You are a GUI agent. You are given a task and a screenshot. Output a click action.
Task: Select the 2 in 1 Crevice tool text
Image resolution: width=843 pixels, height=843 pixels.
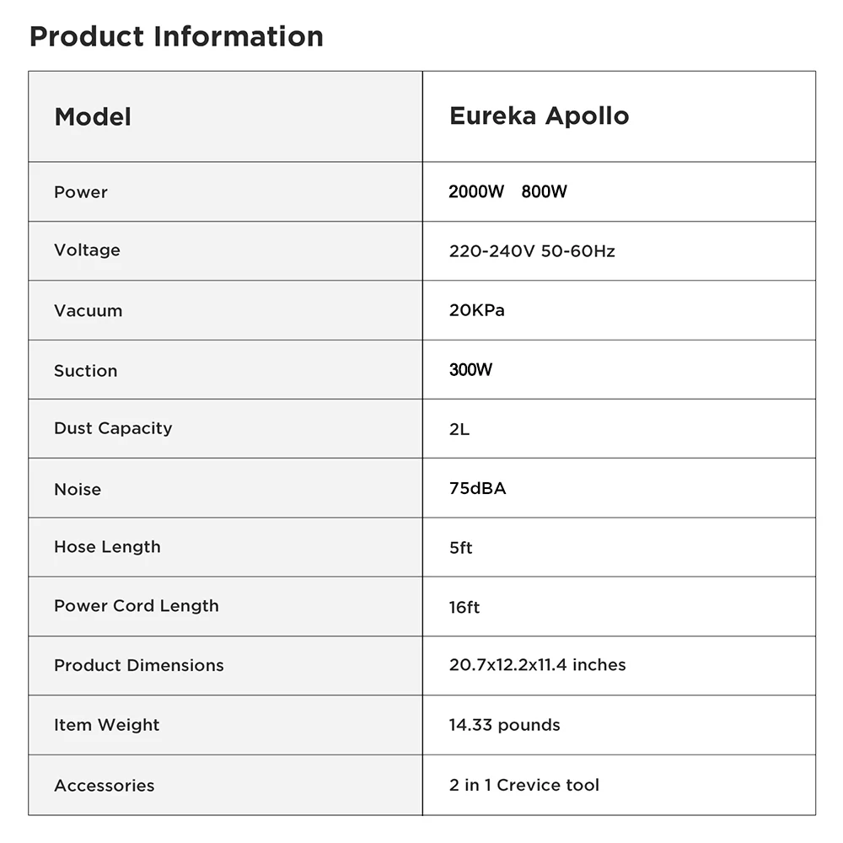[524, 786]
